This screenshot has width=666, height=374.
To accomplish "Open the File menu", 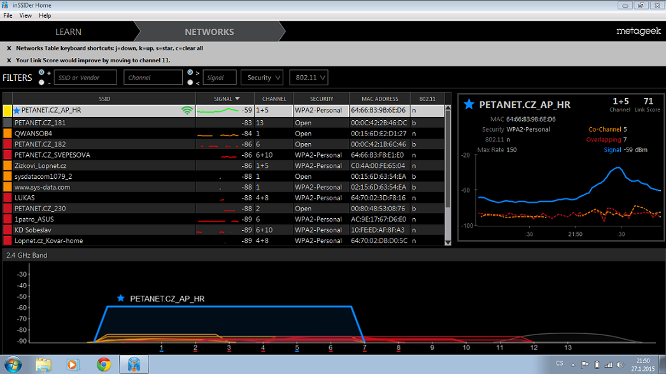I will pyautogui.click(x=8, y=15).
